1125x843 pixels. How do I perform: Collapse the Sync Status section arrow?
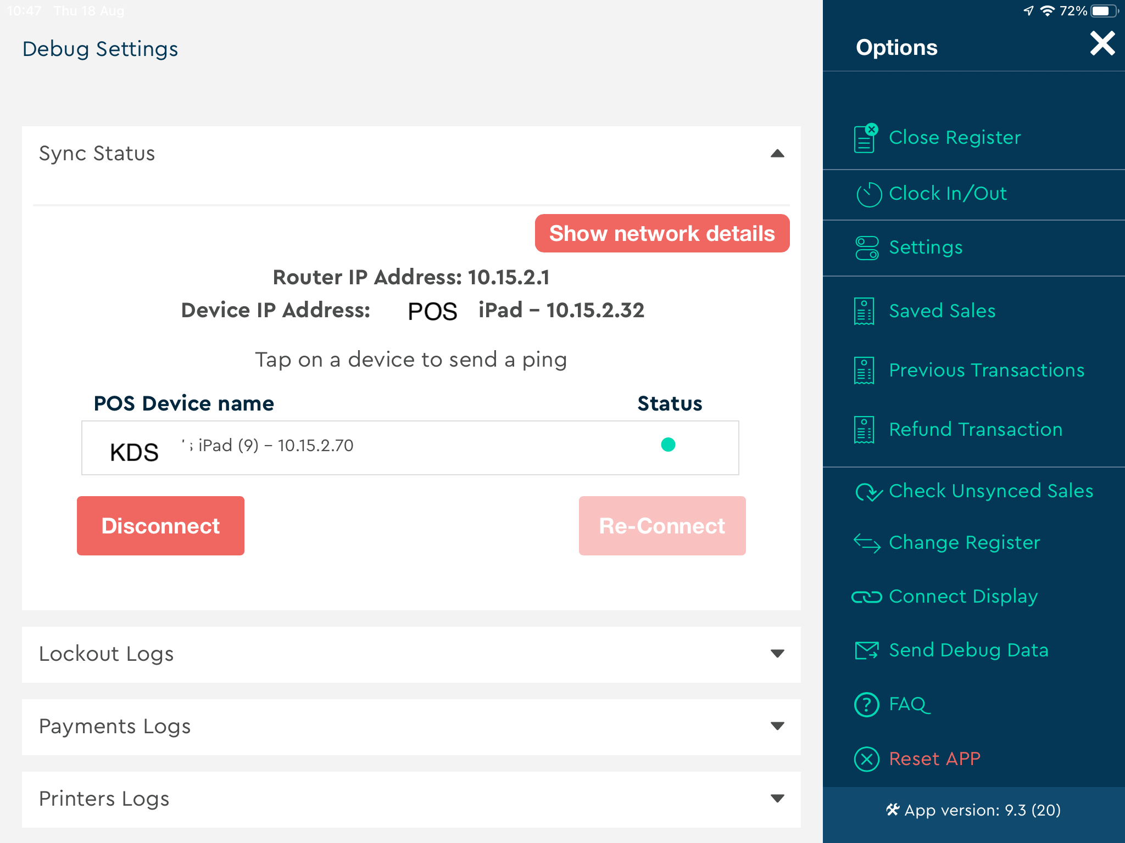coord(777,154)
